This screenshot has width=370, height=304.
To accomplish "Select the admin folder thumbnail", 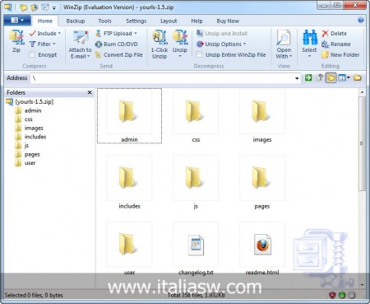I will tap(129, 115).
